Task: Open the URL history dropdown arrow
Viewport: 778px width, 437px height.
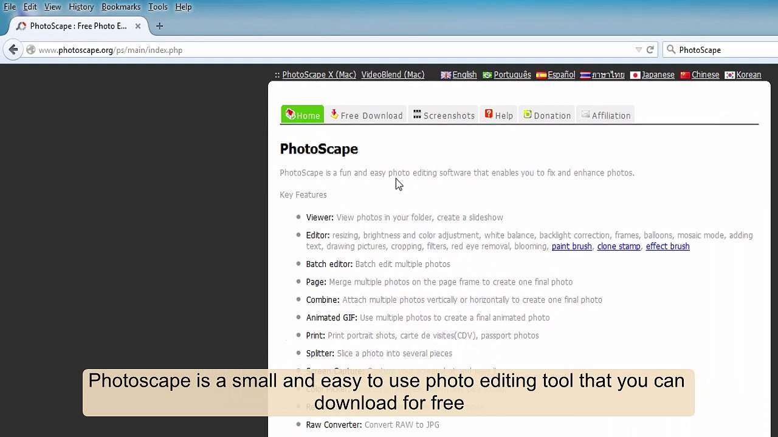Action: [638, 50]
